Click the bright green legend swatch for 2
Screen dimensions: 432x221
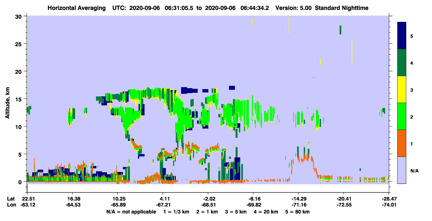coord(402,116)
